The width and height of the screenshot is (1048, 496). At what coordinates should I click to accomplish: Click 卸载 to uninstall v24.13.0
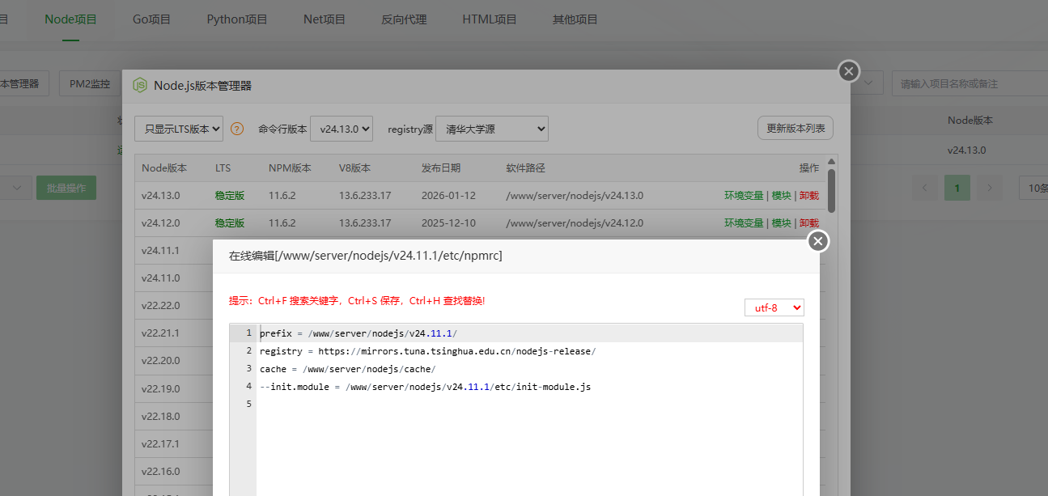[809, 195]
